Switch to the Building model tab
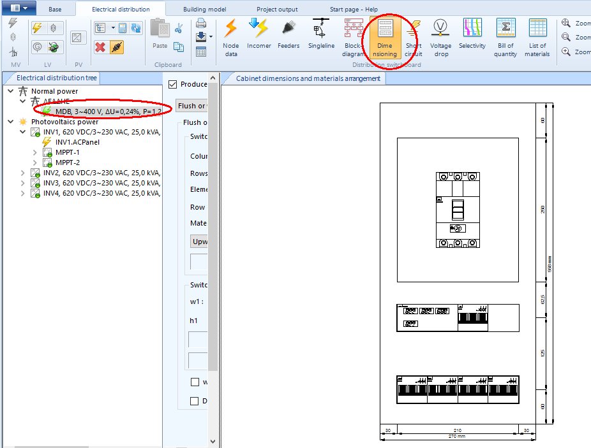Image resolution: width=591 pixels, height=448 pixels. [204, 10]
